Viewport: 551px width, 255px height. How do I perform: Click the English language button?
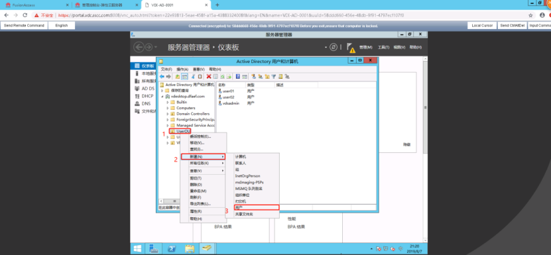click(x=62, y=26)
